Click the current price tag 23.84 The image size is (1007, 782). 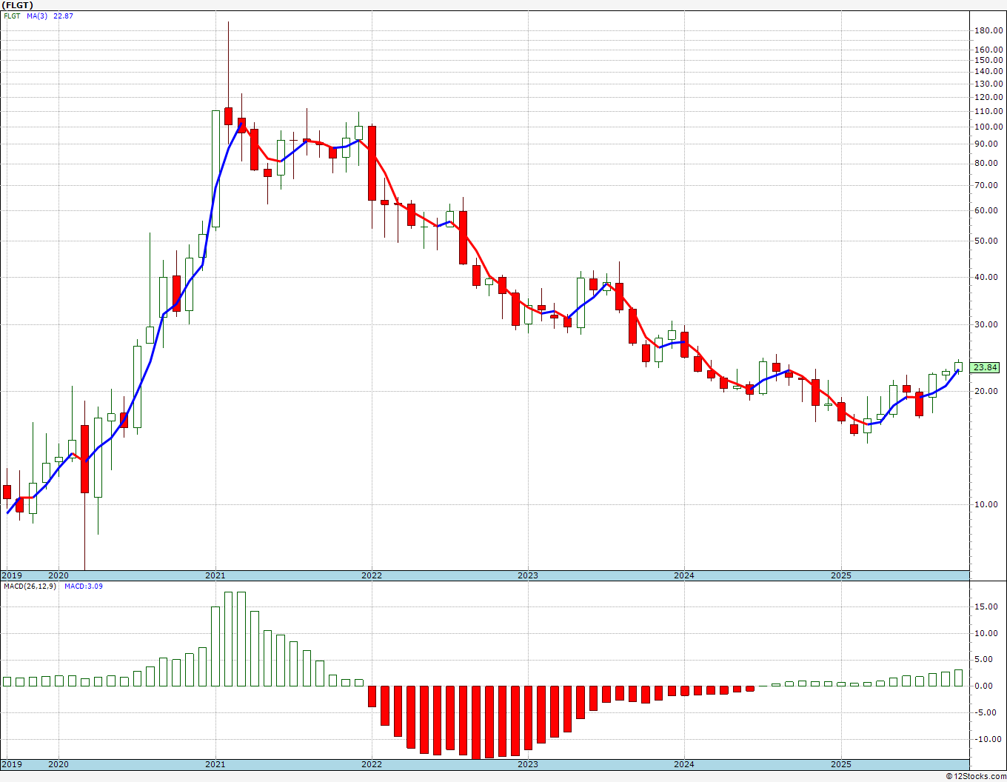click(986, 367)
